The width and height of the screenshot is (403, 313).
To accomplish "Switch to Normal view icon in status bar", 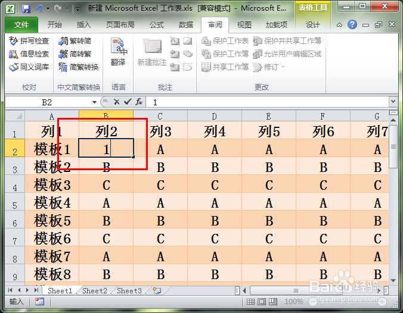I will tap(250, 302).
